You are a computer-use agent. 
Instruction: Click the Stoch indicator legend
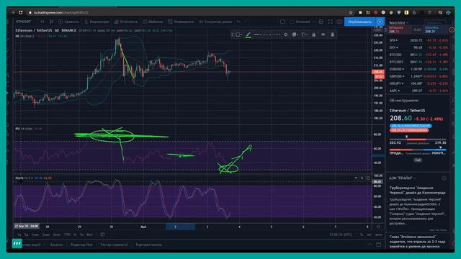coord(24,178)
